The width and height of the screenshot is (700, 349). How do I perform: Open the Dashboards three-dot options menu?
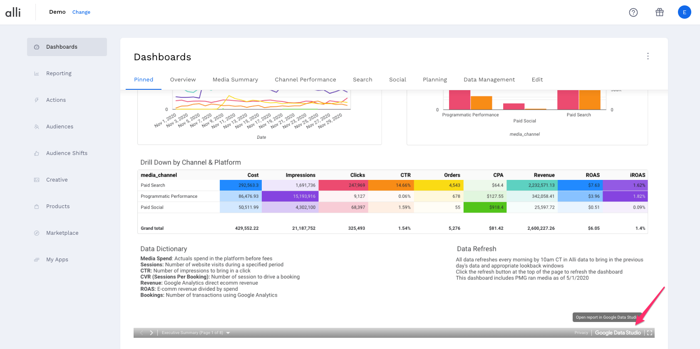(x=648, y=57)
